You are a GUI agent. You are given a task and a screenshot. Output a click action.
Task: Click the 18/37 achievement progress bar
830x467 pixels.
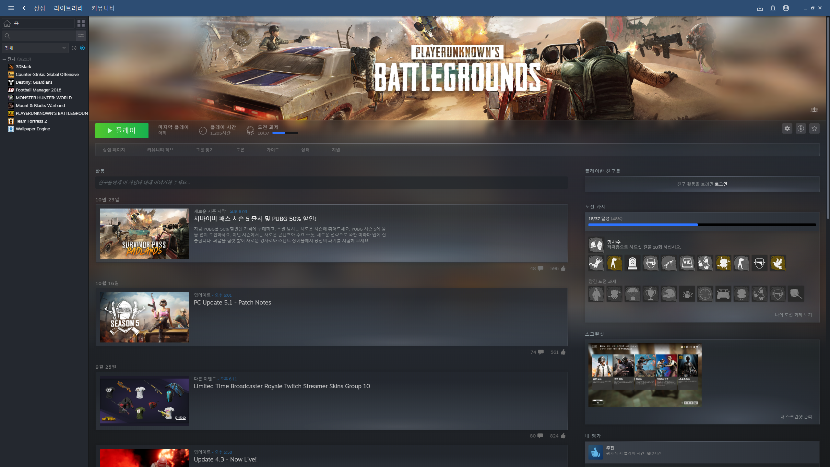(x=702, y=224)
